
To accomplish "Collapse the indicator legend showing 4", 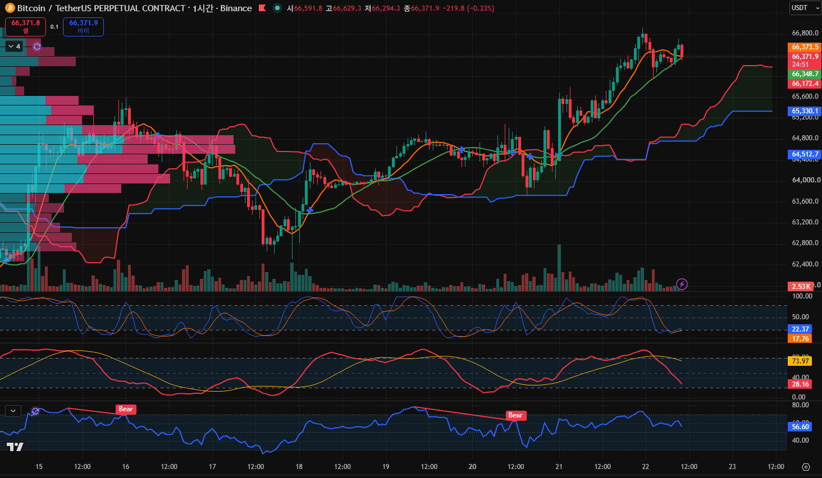I will (x=14, y=47).
